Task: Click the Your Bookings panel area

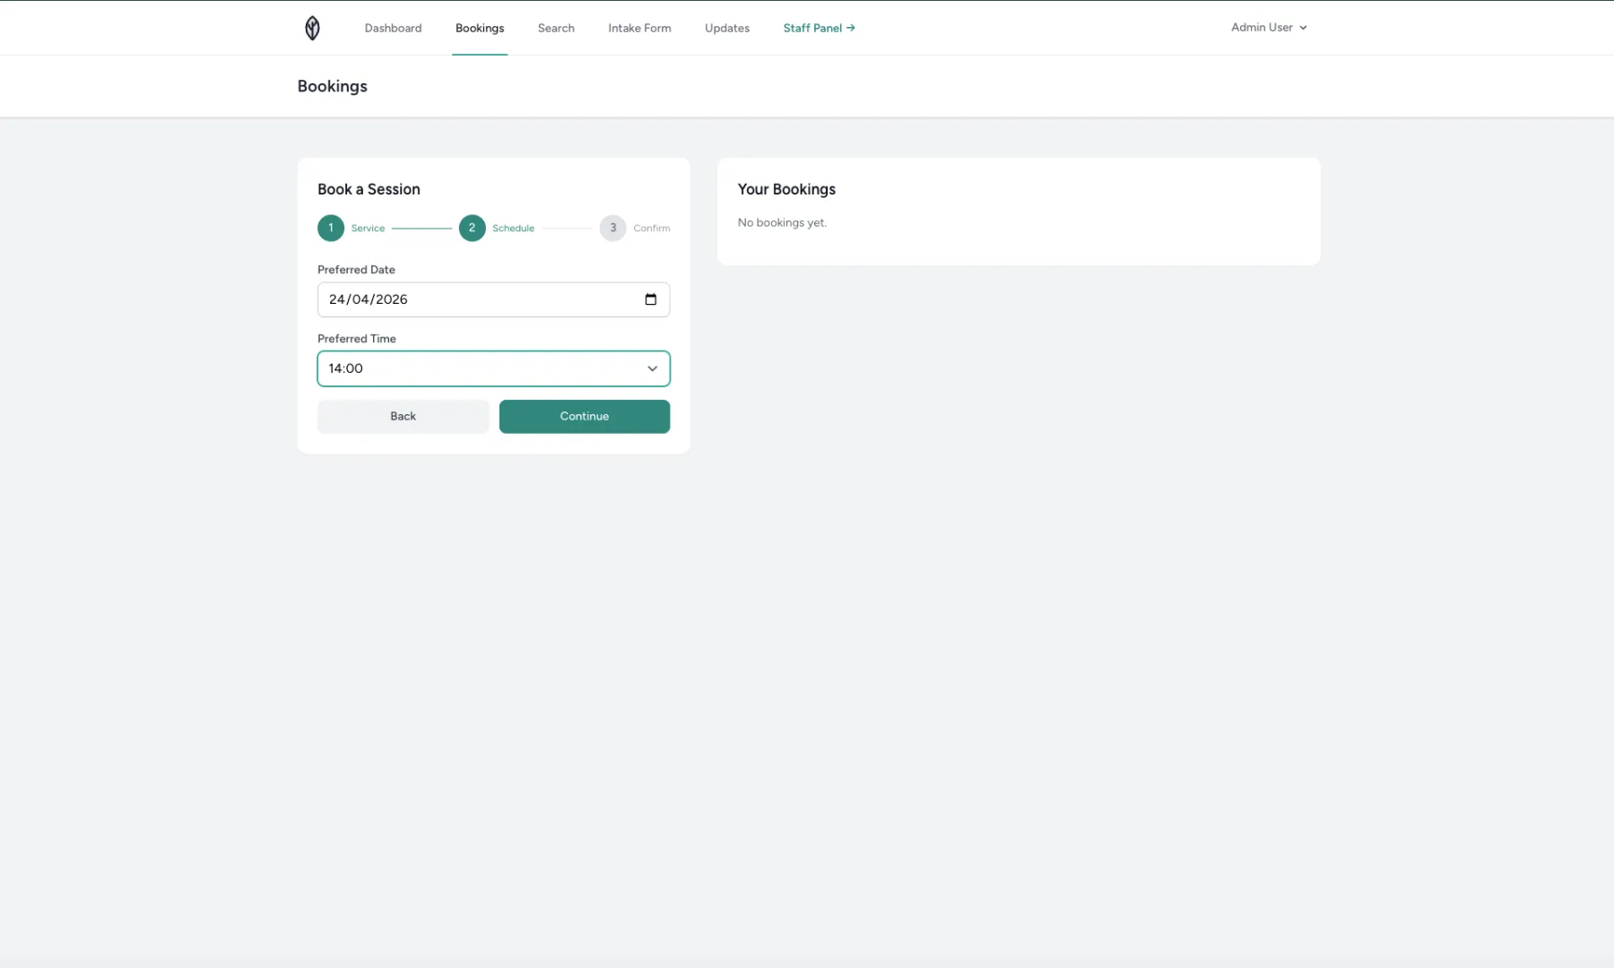Action: 1018,211
